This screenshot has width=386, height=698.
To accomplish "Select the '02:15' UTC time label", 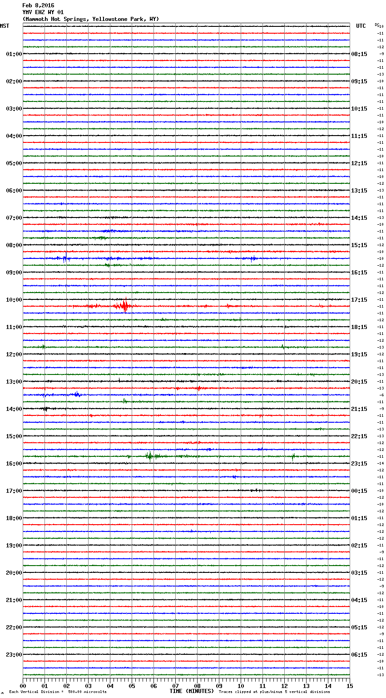I will [x=359, y=546].
